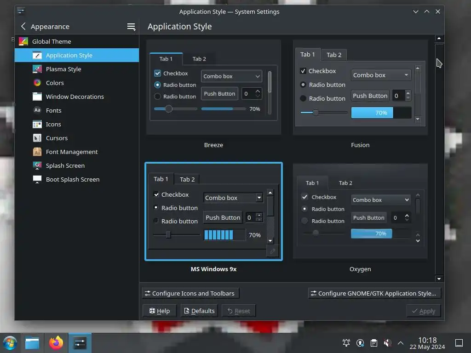Click the System Settings taskbar icon
Screen dimensions: 471x353
click(x=80, y=343)
